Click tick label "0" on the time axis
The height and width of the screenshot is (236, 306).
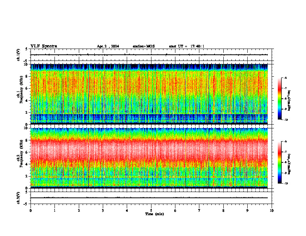click(x=31, y=211)
